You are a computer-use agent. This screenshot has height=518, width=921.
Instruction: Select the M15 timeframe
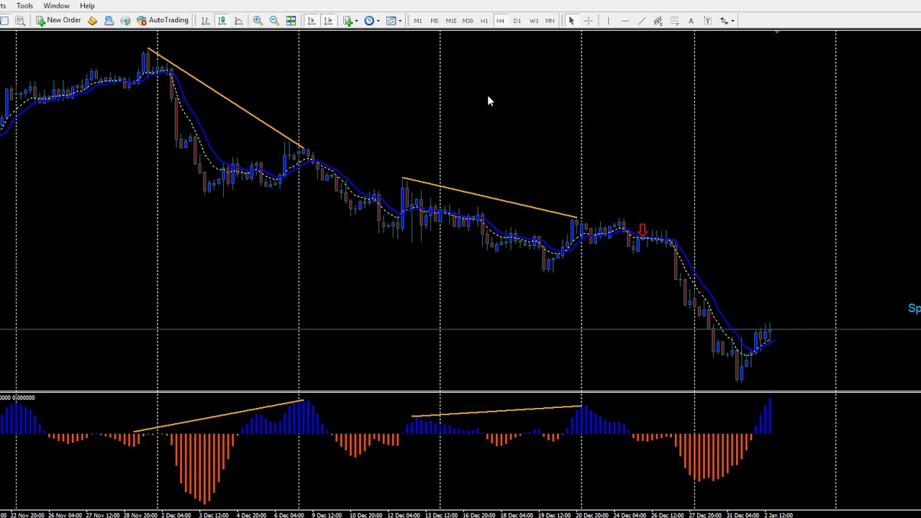pos(451,20)
